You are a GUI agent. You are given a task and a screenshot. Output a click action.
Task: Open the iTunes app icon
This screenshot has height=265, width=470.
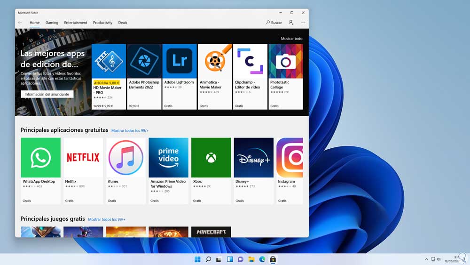coord(126,158)
